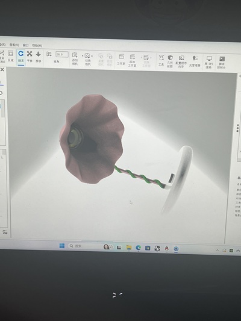This screenshot has height=321, width=241.
Task: Click the KeyShot taskbar icon
Action: point(176,249)
